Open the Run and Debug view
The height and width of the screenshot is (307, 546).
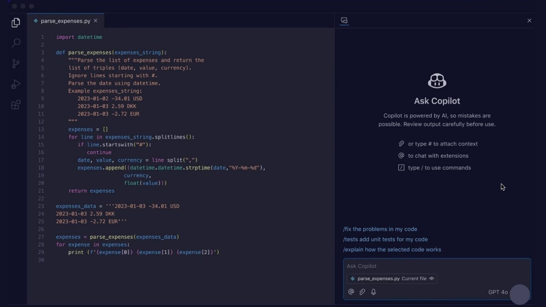16,84
